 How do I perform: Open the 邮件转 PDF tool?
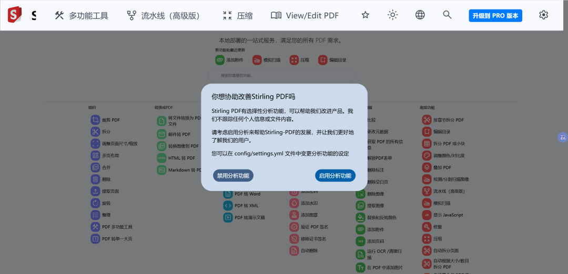pyautogui.click(x=174, y=134)
